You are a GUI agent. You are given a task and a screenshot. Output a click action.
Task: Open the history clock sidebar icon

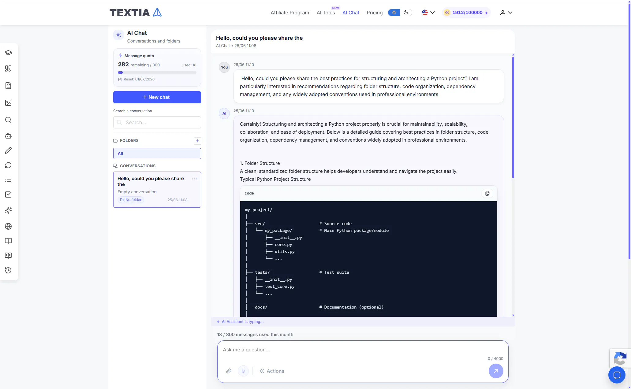point(8,270)
